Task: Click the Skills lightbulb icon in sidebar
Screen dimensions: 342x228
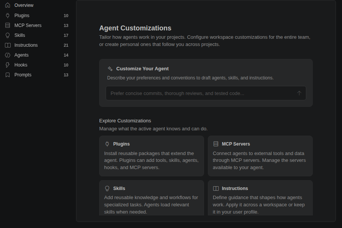Action: click(x=8, y=35)
